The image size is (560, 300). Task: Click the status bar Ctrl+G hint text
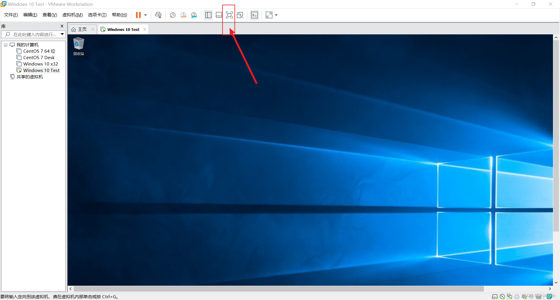pos(59,297)
